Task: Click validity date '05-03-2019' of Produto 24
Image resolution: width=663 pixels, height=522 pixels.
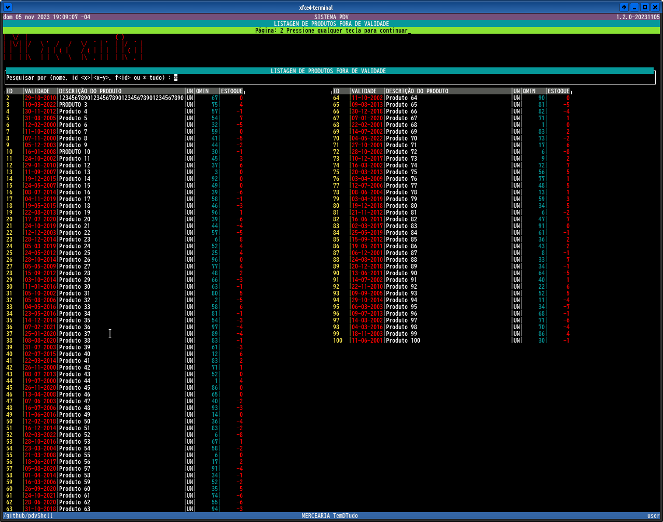Action: 40,246
